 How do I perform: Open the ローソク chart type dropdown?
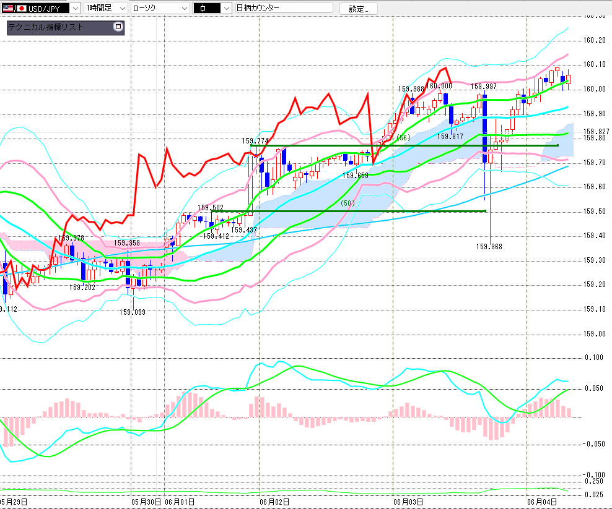click(160, 8)
